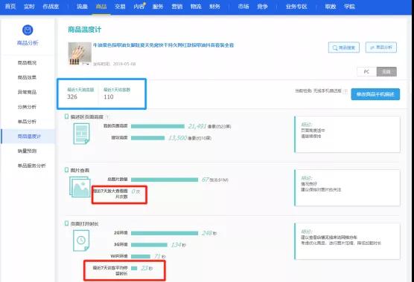Open 服务 in the top navigation
Image resolution: width=414 pixels, height=282 pixels.
pyautogui.click(x=158, y=7)
